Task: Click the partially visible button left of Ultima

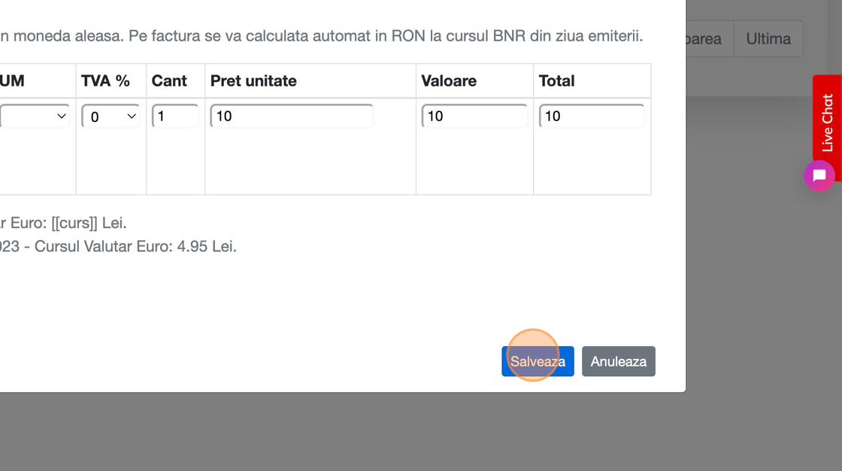Action: pos(705,39)
